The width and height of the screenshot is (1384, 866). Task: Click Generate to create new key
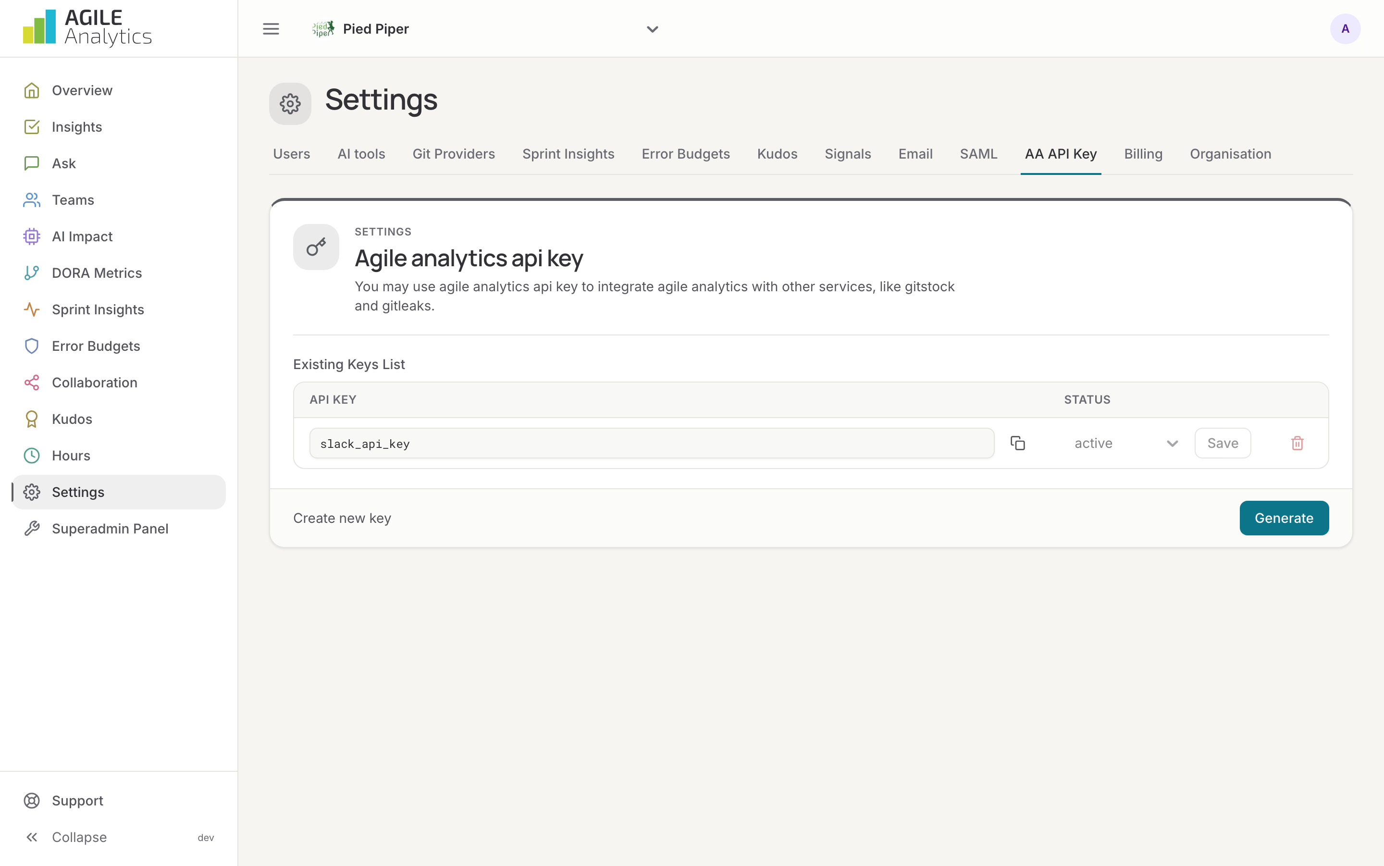point(1284,519)
